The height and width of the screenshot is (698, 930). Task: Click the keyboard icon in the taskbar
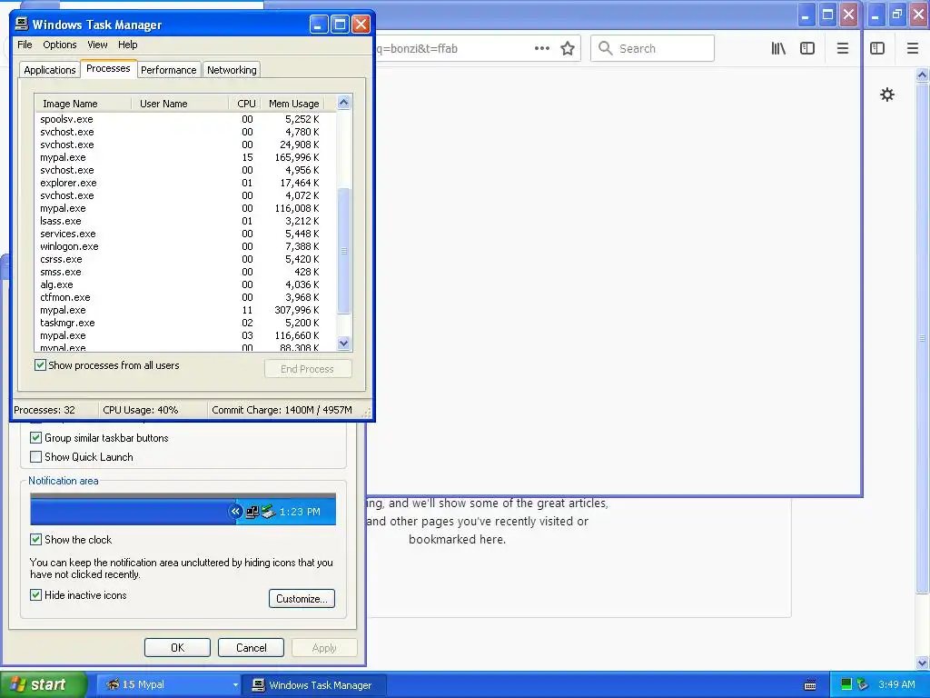click(x=809, y=685)
